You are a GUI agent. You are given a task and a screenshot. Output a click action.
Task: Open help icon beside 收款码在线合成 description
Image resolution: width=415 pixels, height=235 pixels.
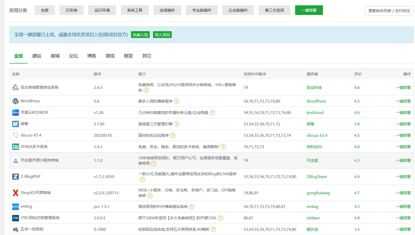coord(213,229)
